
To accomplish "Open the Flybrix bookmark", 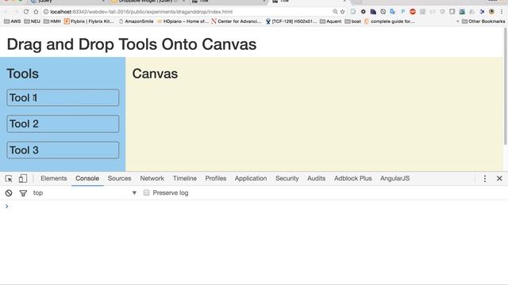I will pyautogui.click(x=89, y=21).
